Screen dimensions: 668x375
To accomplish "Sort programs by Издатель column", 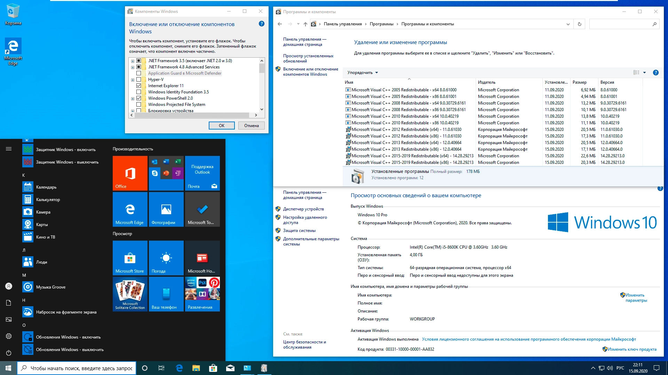I will [509, 82].
